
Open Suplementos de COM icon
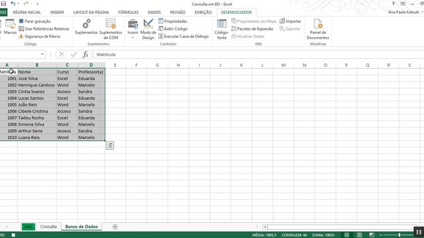(x=111, y=29)
